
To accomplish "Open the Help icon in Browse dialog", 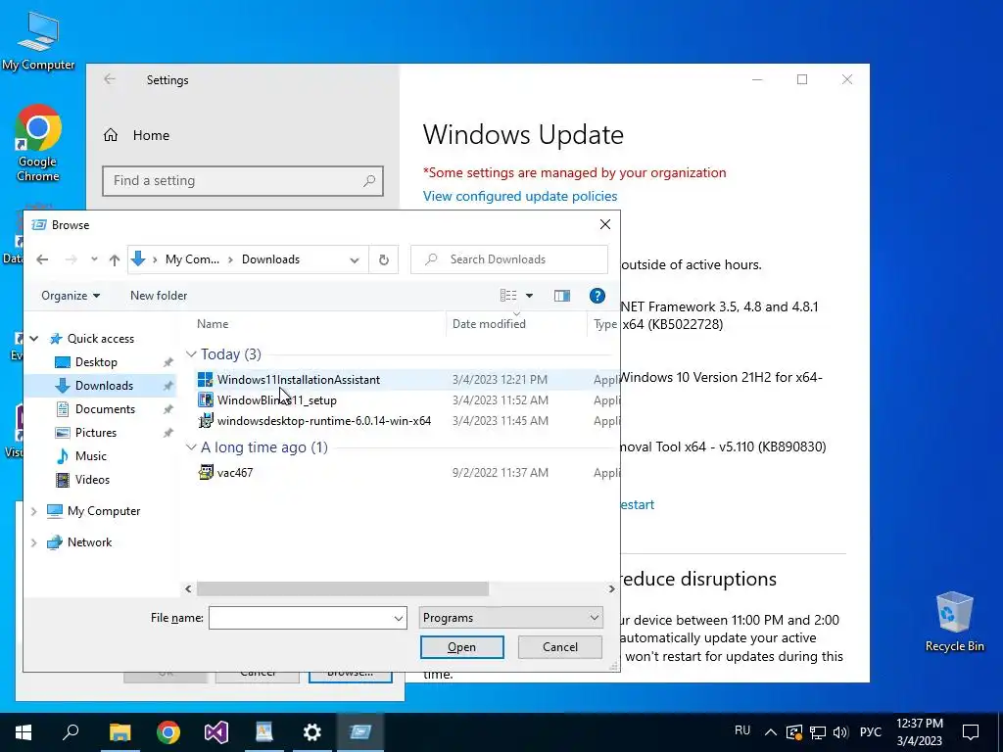I will (x=597, y=296).
